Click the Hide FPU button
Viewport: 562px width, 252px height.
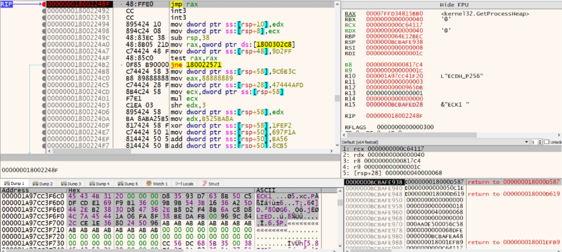(x=451, y=4)
